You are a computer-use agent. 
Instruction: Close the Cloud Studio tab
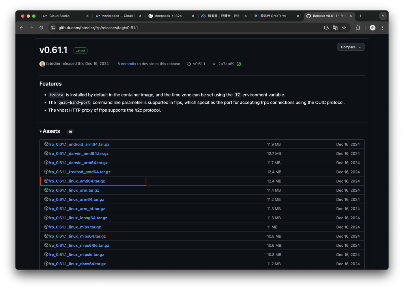pyautogui.click(x=87, y=16)
